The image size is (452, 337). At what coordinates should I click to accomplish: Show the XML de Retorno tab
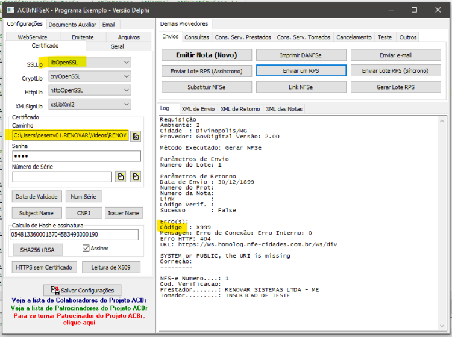coord(240,109)
